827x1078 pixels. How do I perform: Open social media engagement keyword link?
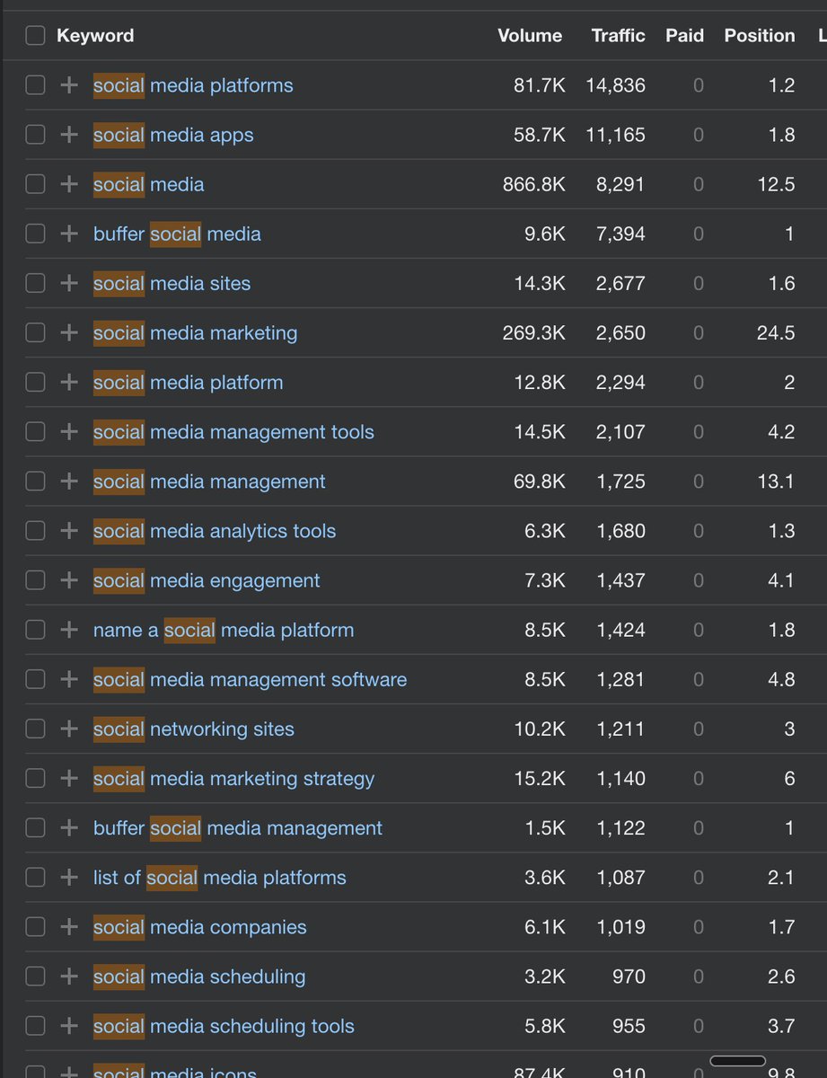pyautogui.click(x=207, y=580)
